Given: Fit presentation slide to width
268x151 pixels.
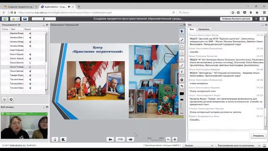Looking at the screenshot, I should coord(168,140).
